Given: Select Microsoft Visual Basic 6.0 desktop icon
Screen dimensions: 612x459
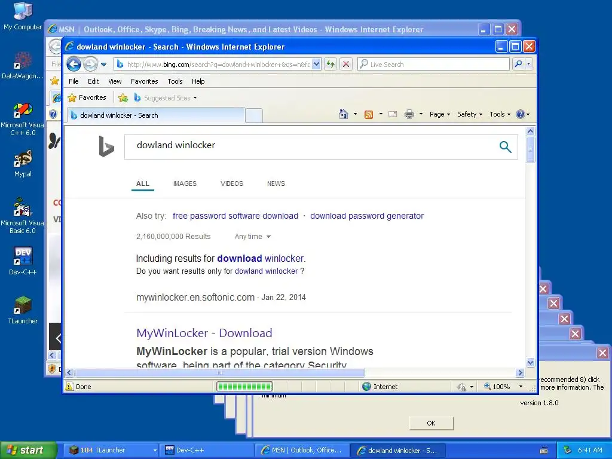Looking at the screenshot, I should [22, 216].
